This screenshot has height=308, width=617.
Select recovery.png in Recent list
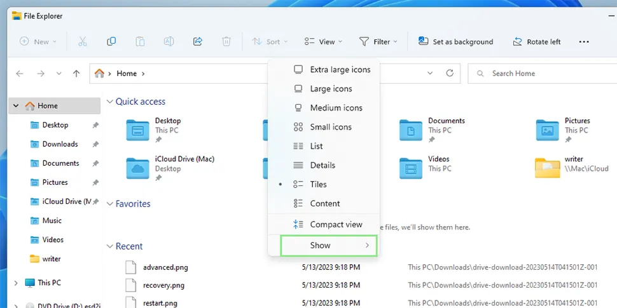point(163,285)
